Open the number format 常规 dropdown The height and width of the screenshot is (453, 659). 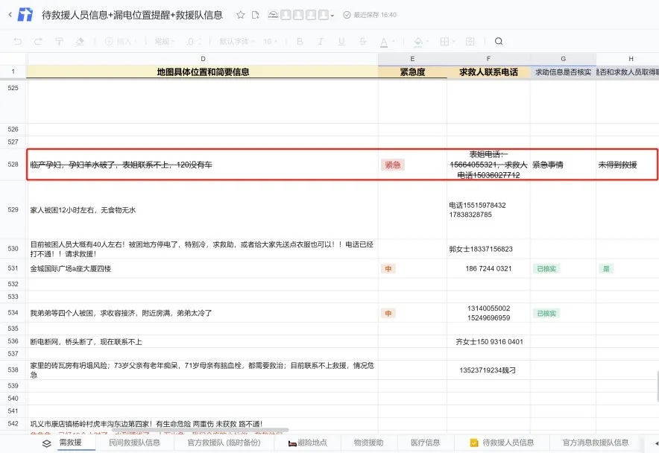click(164, 41)
